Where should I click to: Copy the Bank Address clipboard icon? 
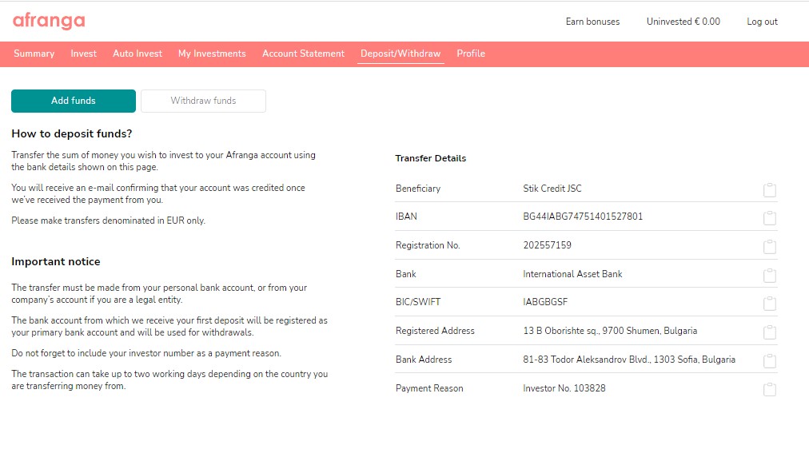769,360
